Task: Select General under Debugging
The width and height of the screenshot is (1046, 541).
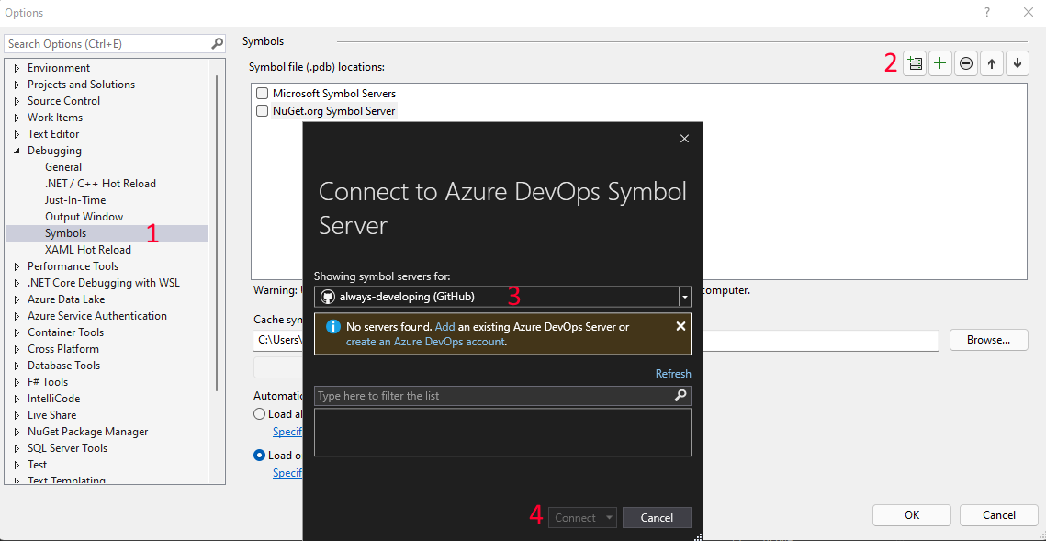Action: point(63,167)
